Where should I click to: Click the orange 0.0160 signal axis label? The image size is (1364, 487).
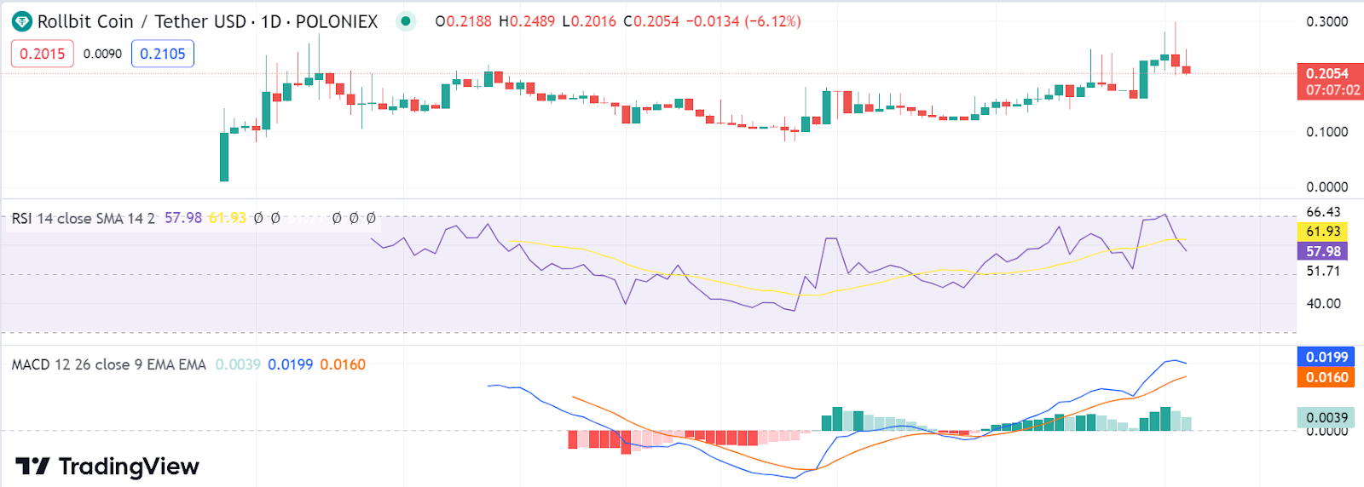(1326, 377)
